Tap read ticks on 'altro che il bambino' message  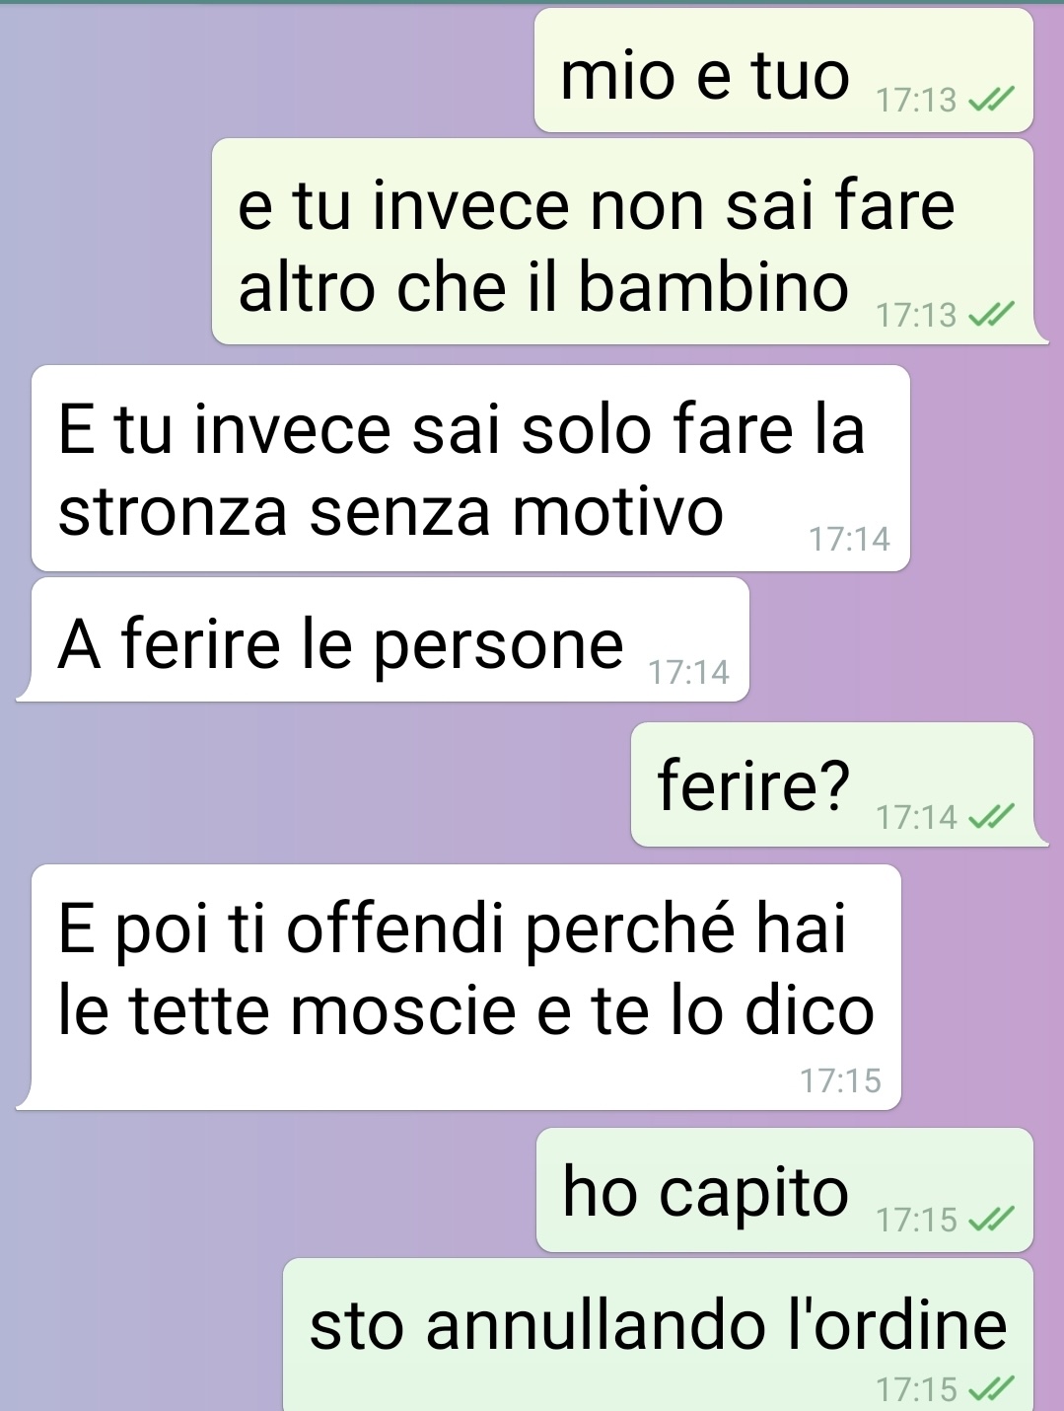pos(991,315)
